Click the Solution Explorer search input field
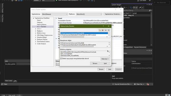The height and width of the screenshot is (96, 171). 136,10
